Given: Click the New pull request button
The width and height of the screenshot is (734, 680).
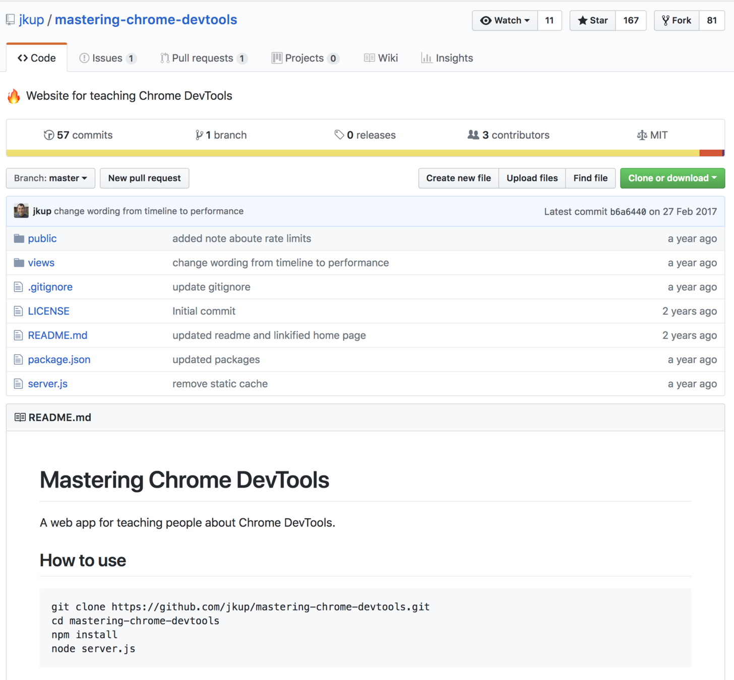Looking at the screenshot, I should (x=145, y=178).
